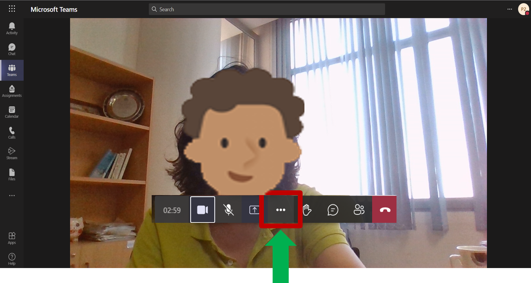
Task: Expand more apps ellipsis in sidebar
Action: click(12, 196)
